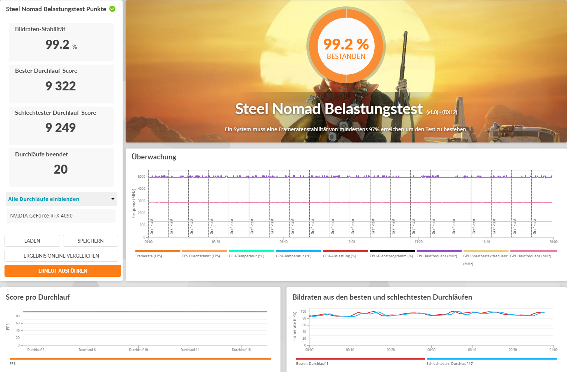The image size is (567, 372).
Task: Click the SPEICHERN button
Action: [90, 241]
